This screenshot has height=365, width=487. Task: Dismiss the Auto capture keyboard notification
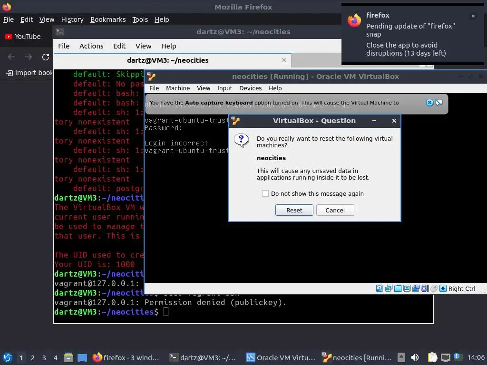(429, 103)
